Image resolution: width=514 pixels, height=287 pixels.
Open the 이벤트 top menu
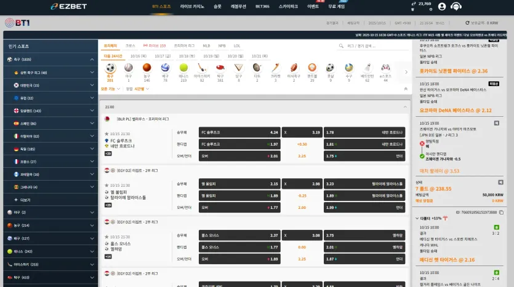[313, 7]
